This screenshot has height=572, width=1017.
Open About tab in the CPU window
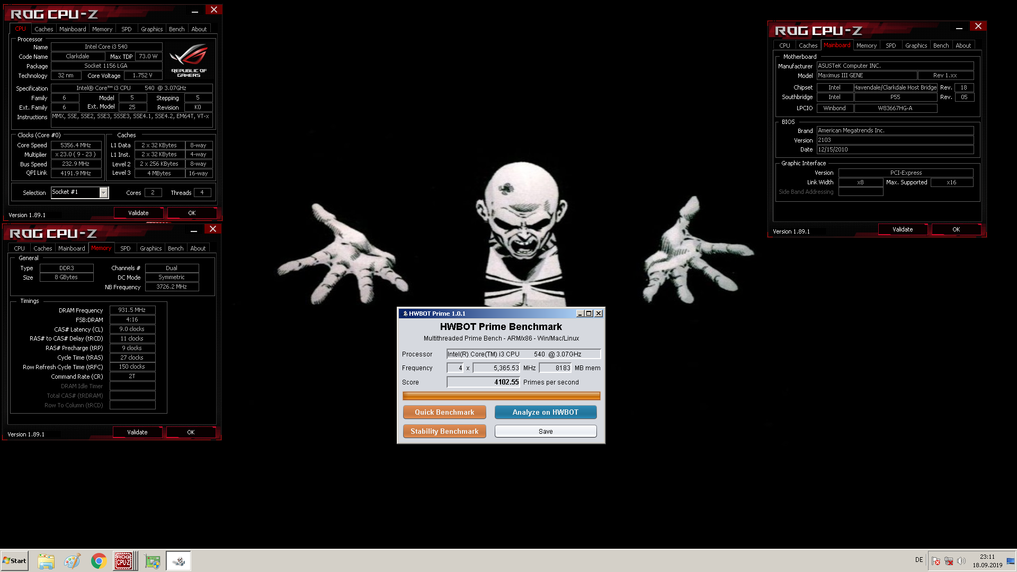(x=199, y=29)
